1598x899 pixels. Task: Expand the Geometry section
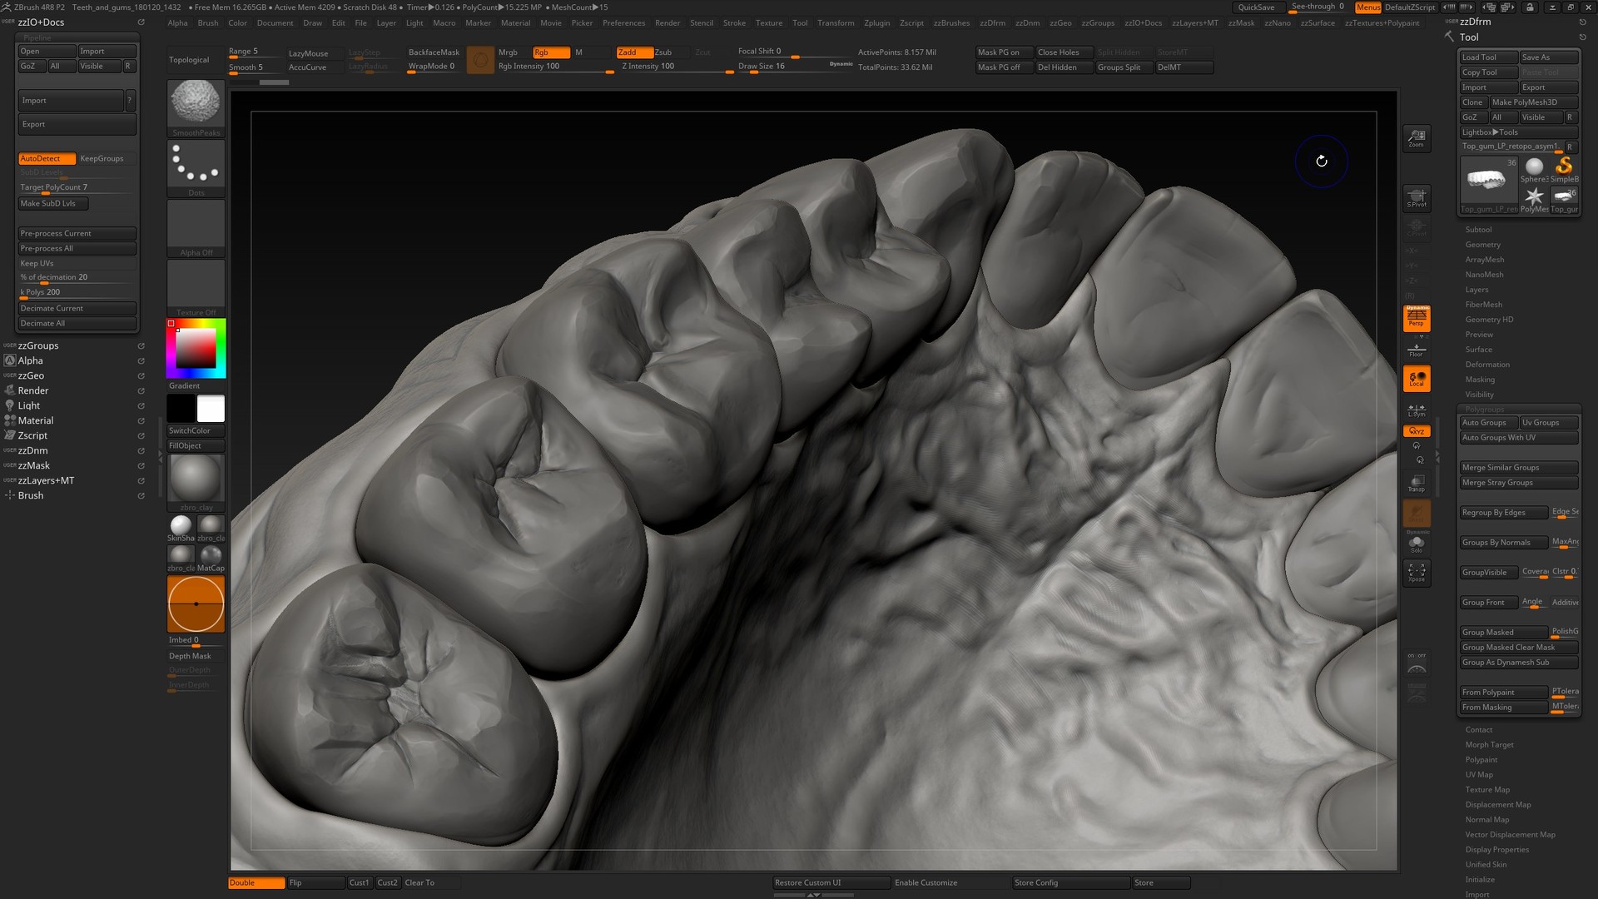(x=1482, y=245)
